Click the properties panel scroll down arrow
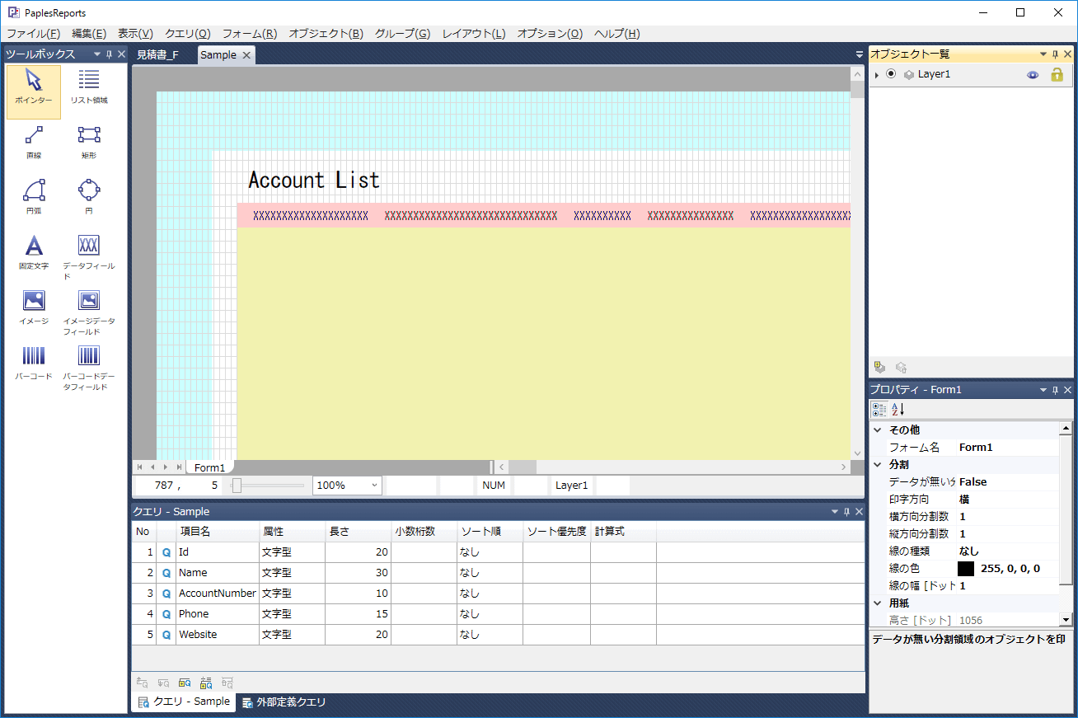 (x=1066, y=619)
